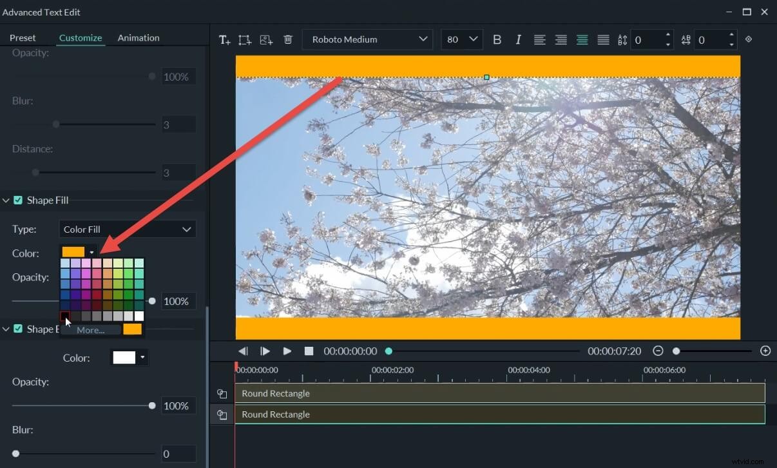The image size is (777, 468).
Task: Open the font size 80 dropdown
Action: pos(461,39)
